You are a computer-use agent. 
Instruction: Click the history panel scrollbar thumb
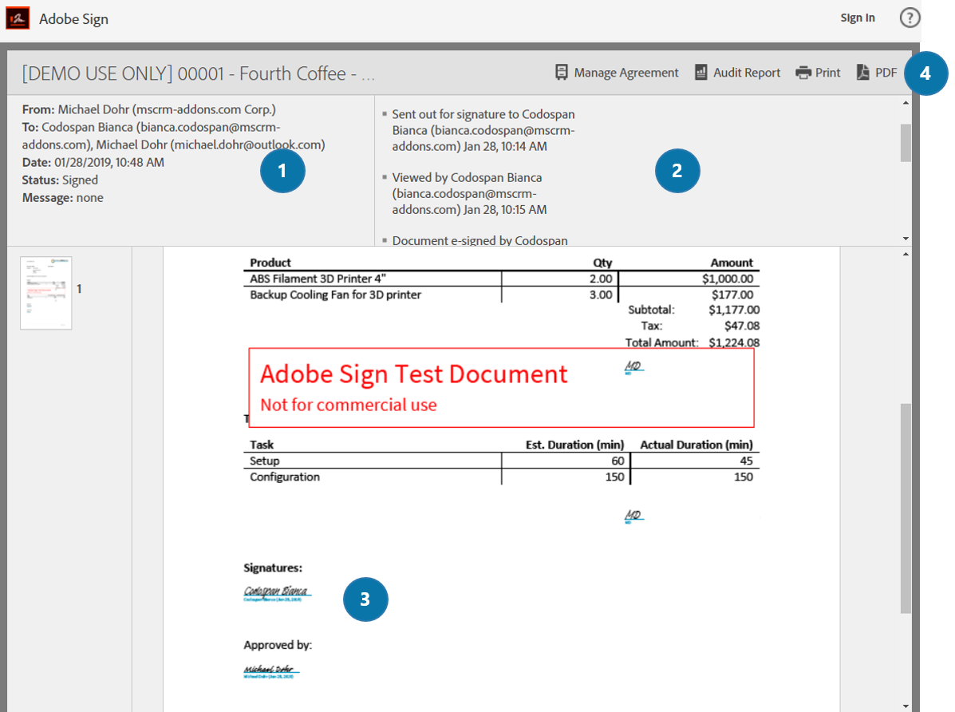click(x=906, y=143)
